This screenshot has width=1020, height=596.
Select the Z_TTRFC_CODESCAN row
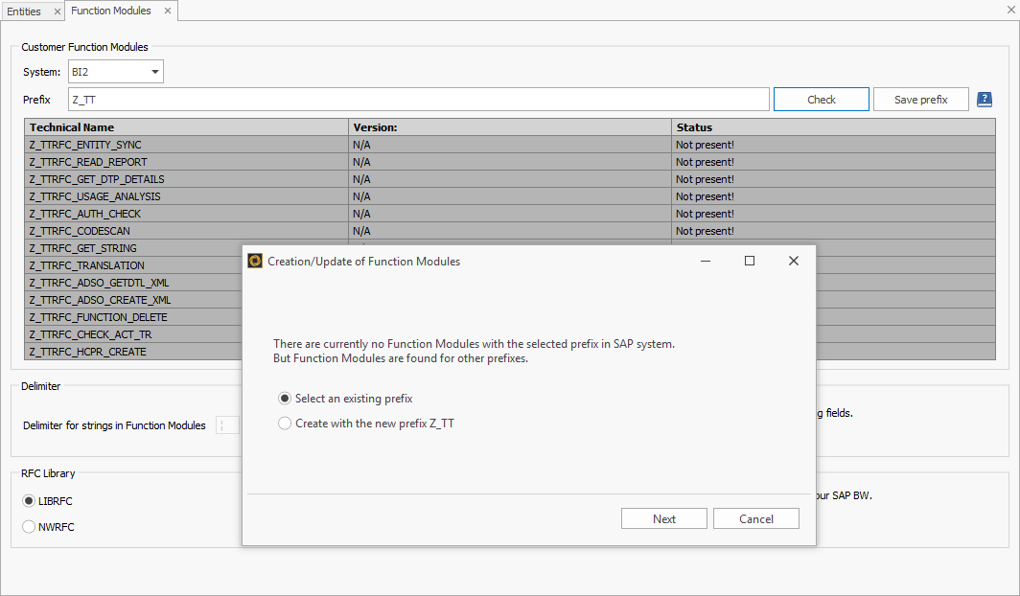coord(144,231)
